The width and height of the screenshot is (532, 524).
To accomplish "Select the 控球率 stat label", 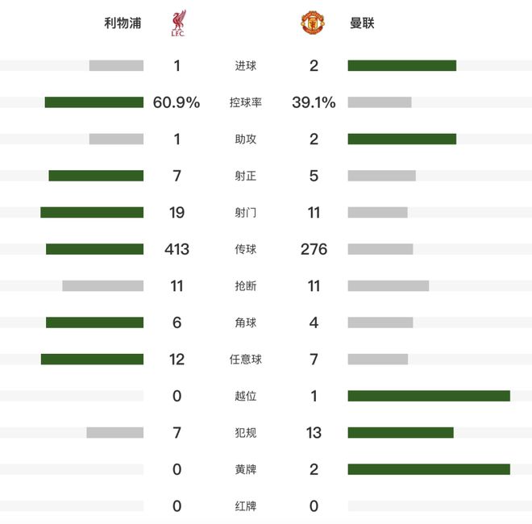I will coord(245,102).
